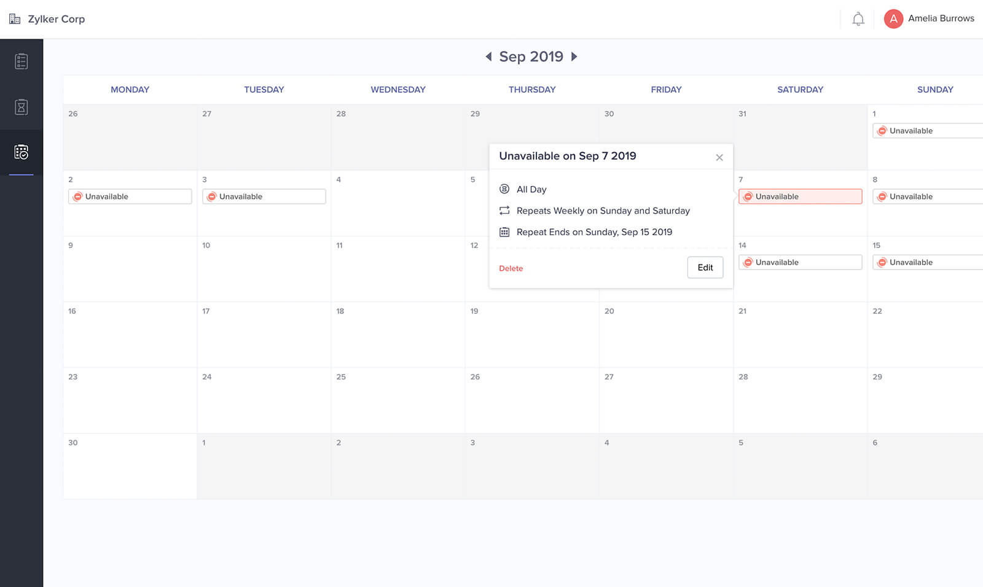Viewport: 983px width, 587px height.
Task: Open the Unavailable entry on September 14
Action: point(800,262)
